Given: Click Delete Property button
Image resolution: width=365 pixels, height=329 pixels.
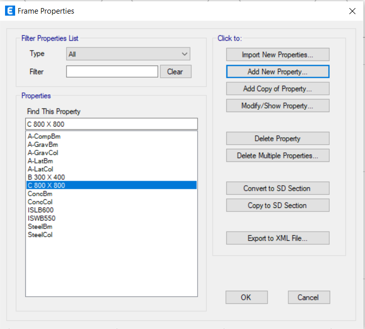Looking at the screenshot, I should pos(278,138).
